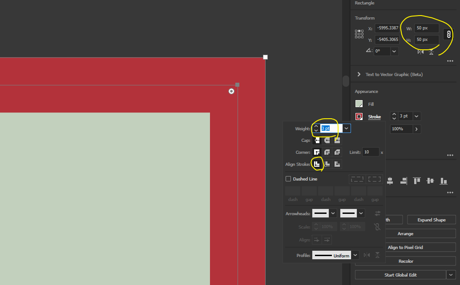Viewport: 460px width, 285px height.
Task: Choose the Round Join corner style
Action: [327, 152]
